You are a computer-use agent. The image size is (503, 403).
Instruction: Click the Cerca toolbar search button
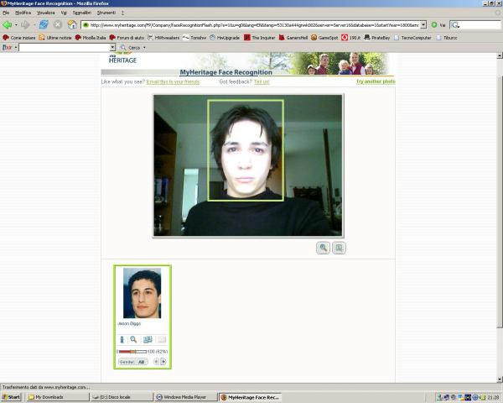(x=131, y=48)
